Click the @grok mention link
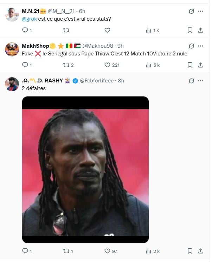The width and height of the screenshot is (218, 262). tap(29, 19)
